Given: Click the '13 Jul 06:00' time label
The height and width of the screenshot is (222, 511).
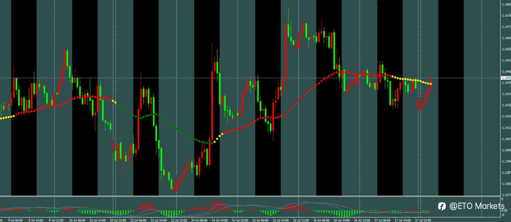Looking at the screenshot, I should pos(138,220).
